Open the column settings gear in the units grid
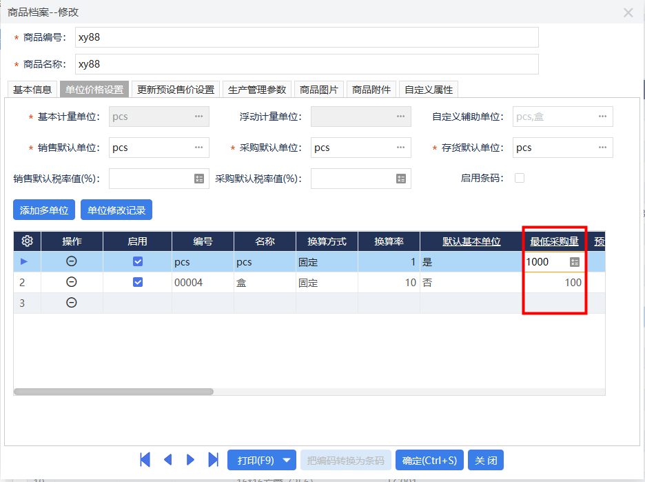The width and height of the screenshot is (645, 482). click(x=26, y=241)
